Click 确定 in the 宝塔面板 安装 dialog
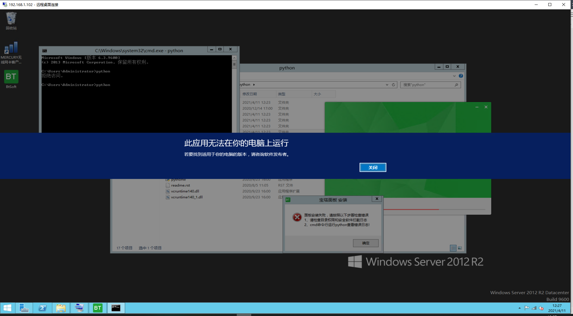Screen dimensions: 573x316 click(366, 243)
